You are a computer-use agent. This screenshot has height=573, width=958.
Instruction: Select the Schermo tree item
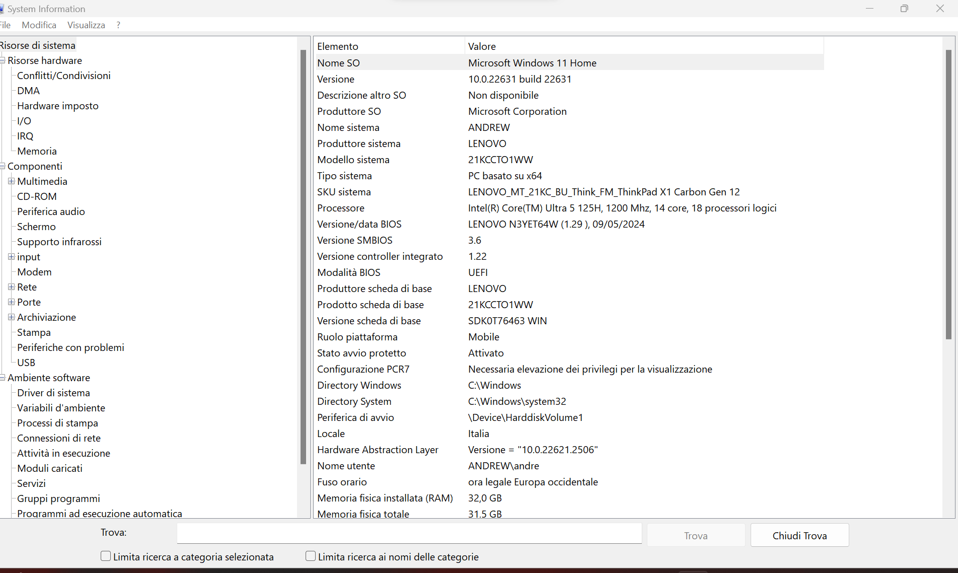[x=36, y=227]
